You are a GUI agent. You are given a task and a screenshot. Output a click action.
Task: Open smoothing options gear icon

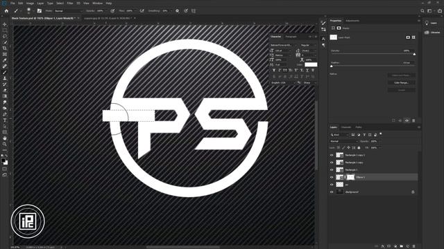178,11
